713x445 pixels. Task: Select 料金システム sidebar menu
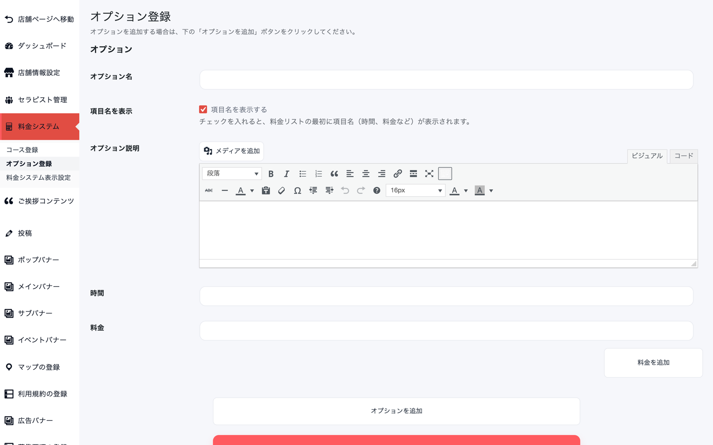pos(40,127)
